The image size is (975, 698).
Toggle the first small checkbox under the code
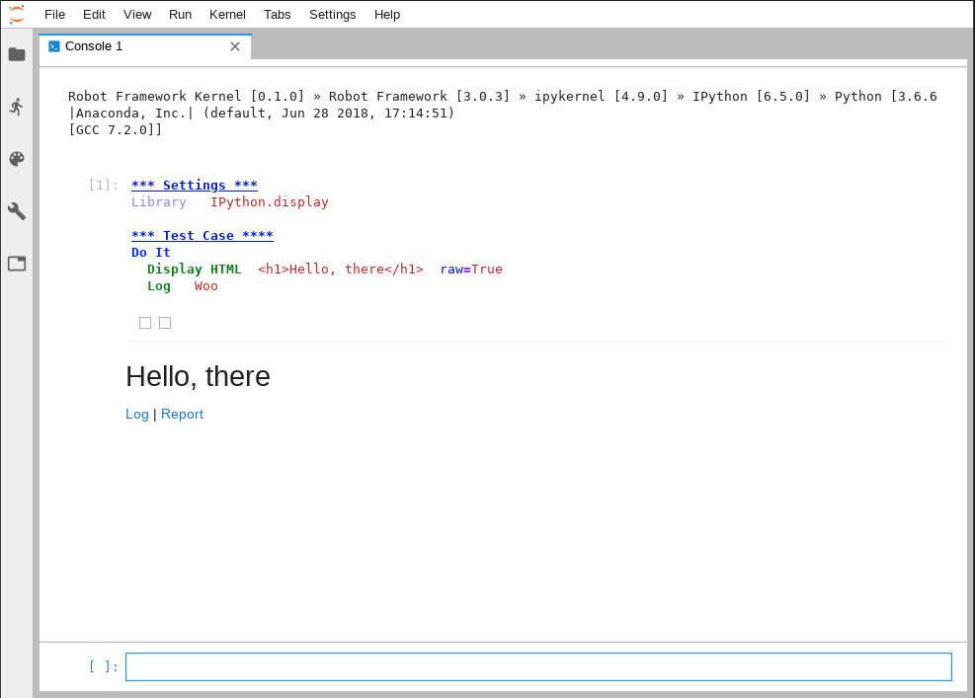coord(145,323)
